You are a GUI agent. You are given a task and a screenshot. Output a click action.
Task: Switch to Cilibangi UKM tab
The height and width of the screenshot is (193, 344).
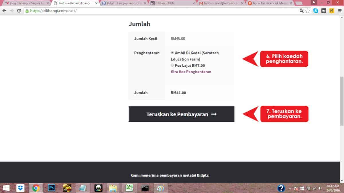[x=172, y=3]
